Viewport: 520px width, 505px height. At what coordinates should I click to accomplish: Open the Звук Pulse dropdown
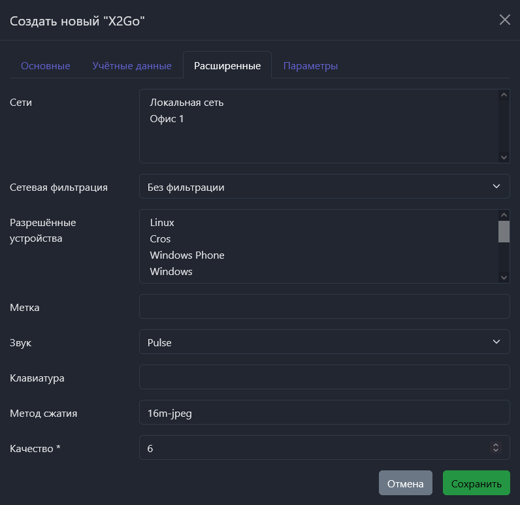tap(324, 342)
